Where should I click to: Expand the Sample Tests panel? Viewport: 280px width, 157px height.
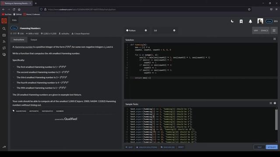coord(271,103)
